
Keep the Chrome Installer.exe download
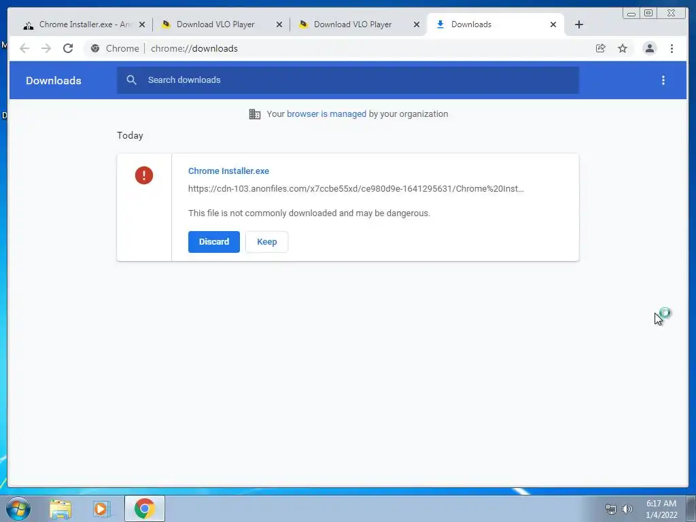click(x=266, y=242)
